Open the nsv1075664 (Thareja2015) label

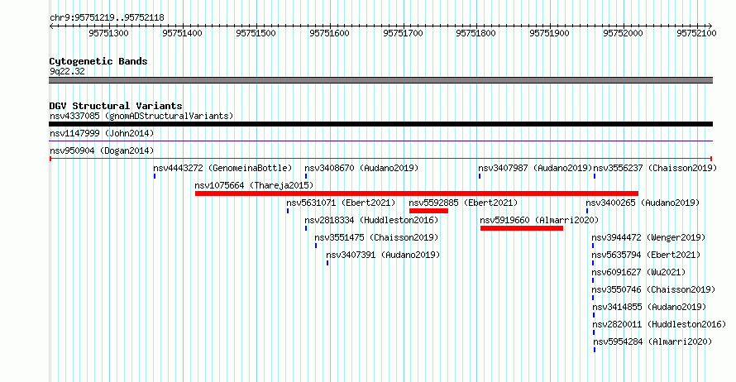(x=254, y=185)
